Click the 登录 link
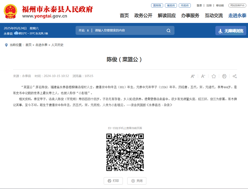248x189 pixels. (199, 5)
